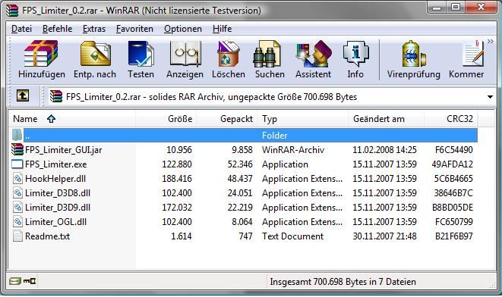Open the archive path dropdown arrow
The width and height of the screenshot is (502, 297).
pos(490,97)
